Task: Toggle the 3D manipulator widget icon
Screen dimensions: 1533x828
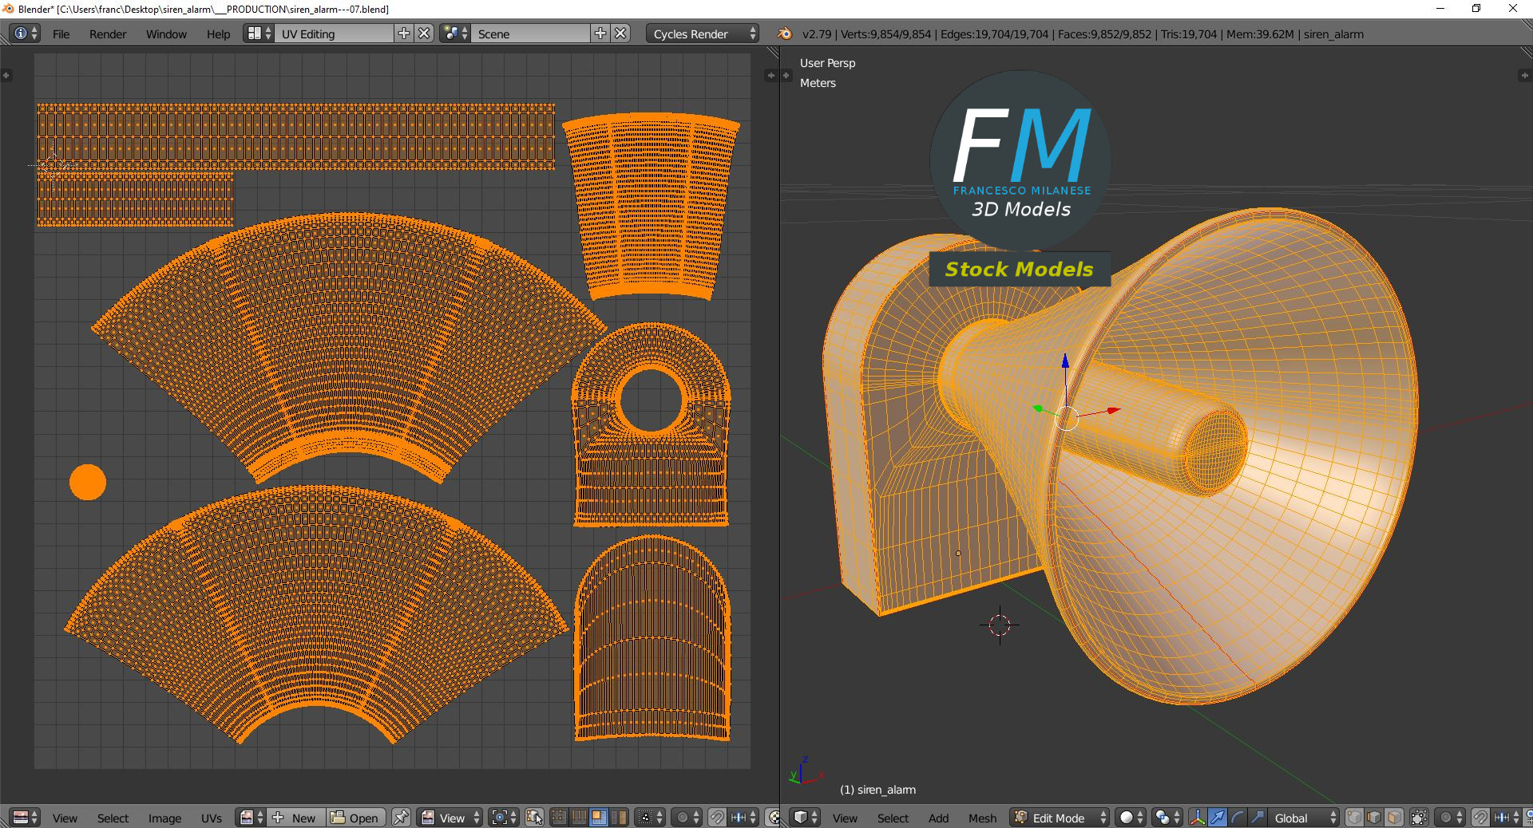Action: [x=1198, y=818]
